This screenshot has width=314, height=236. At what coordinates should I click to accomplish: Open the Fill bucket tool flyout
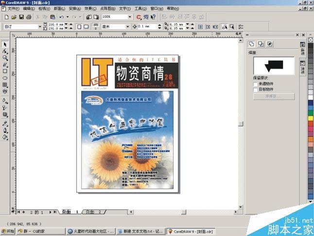[5, 137]
